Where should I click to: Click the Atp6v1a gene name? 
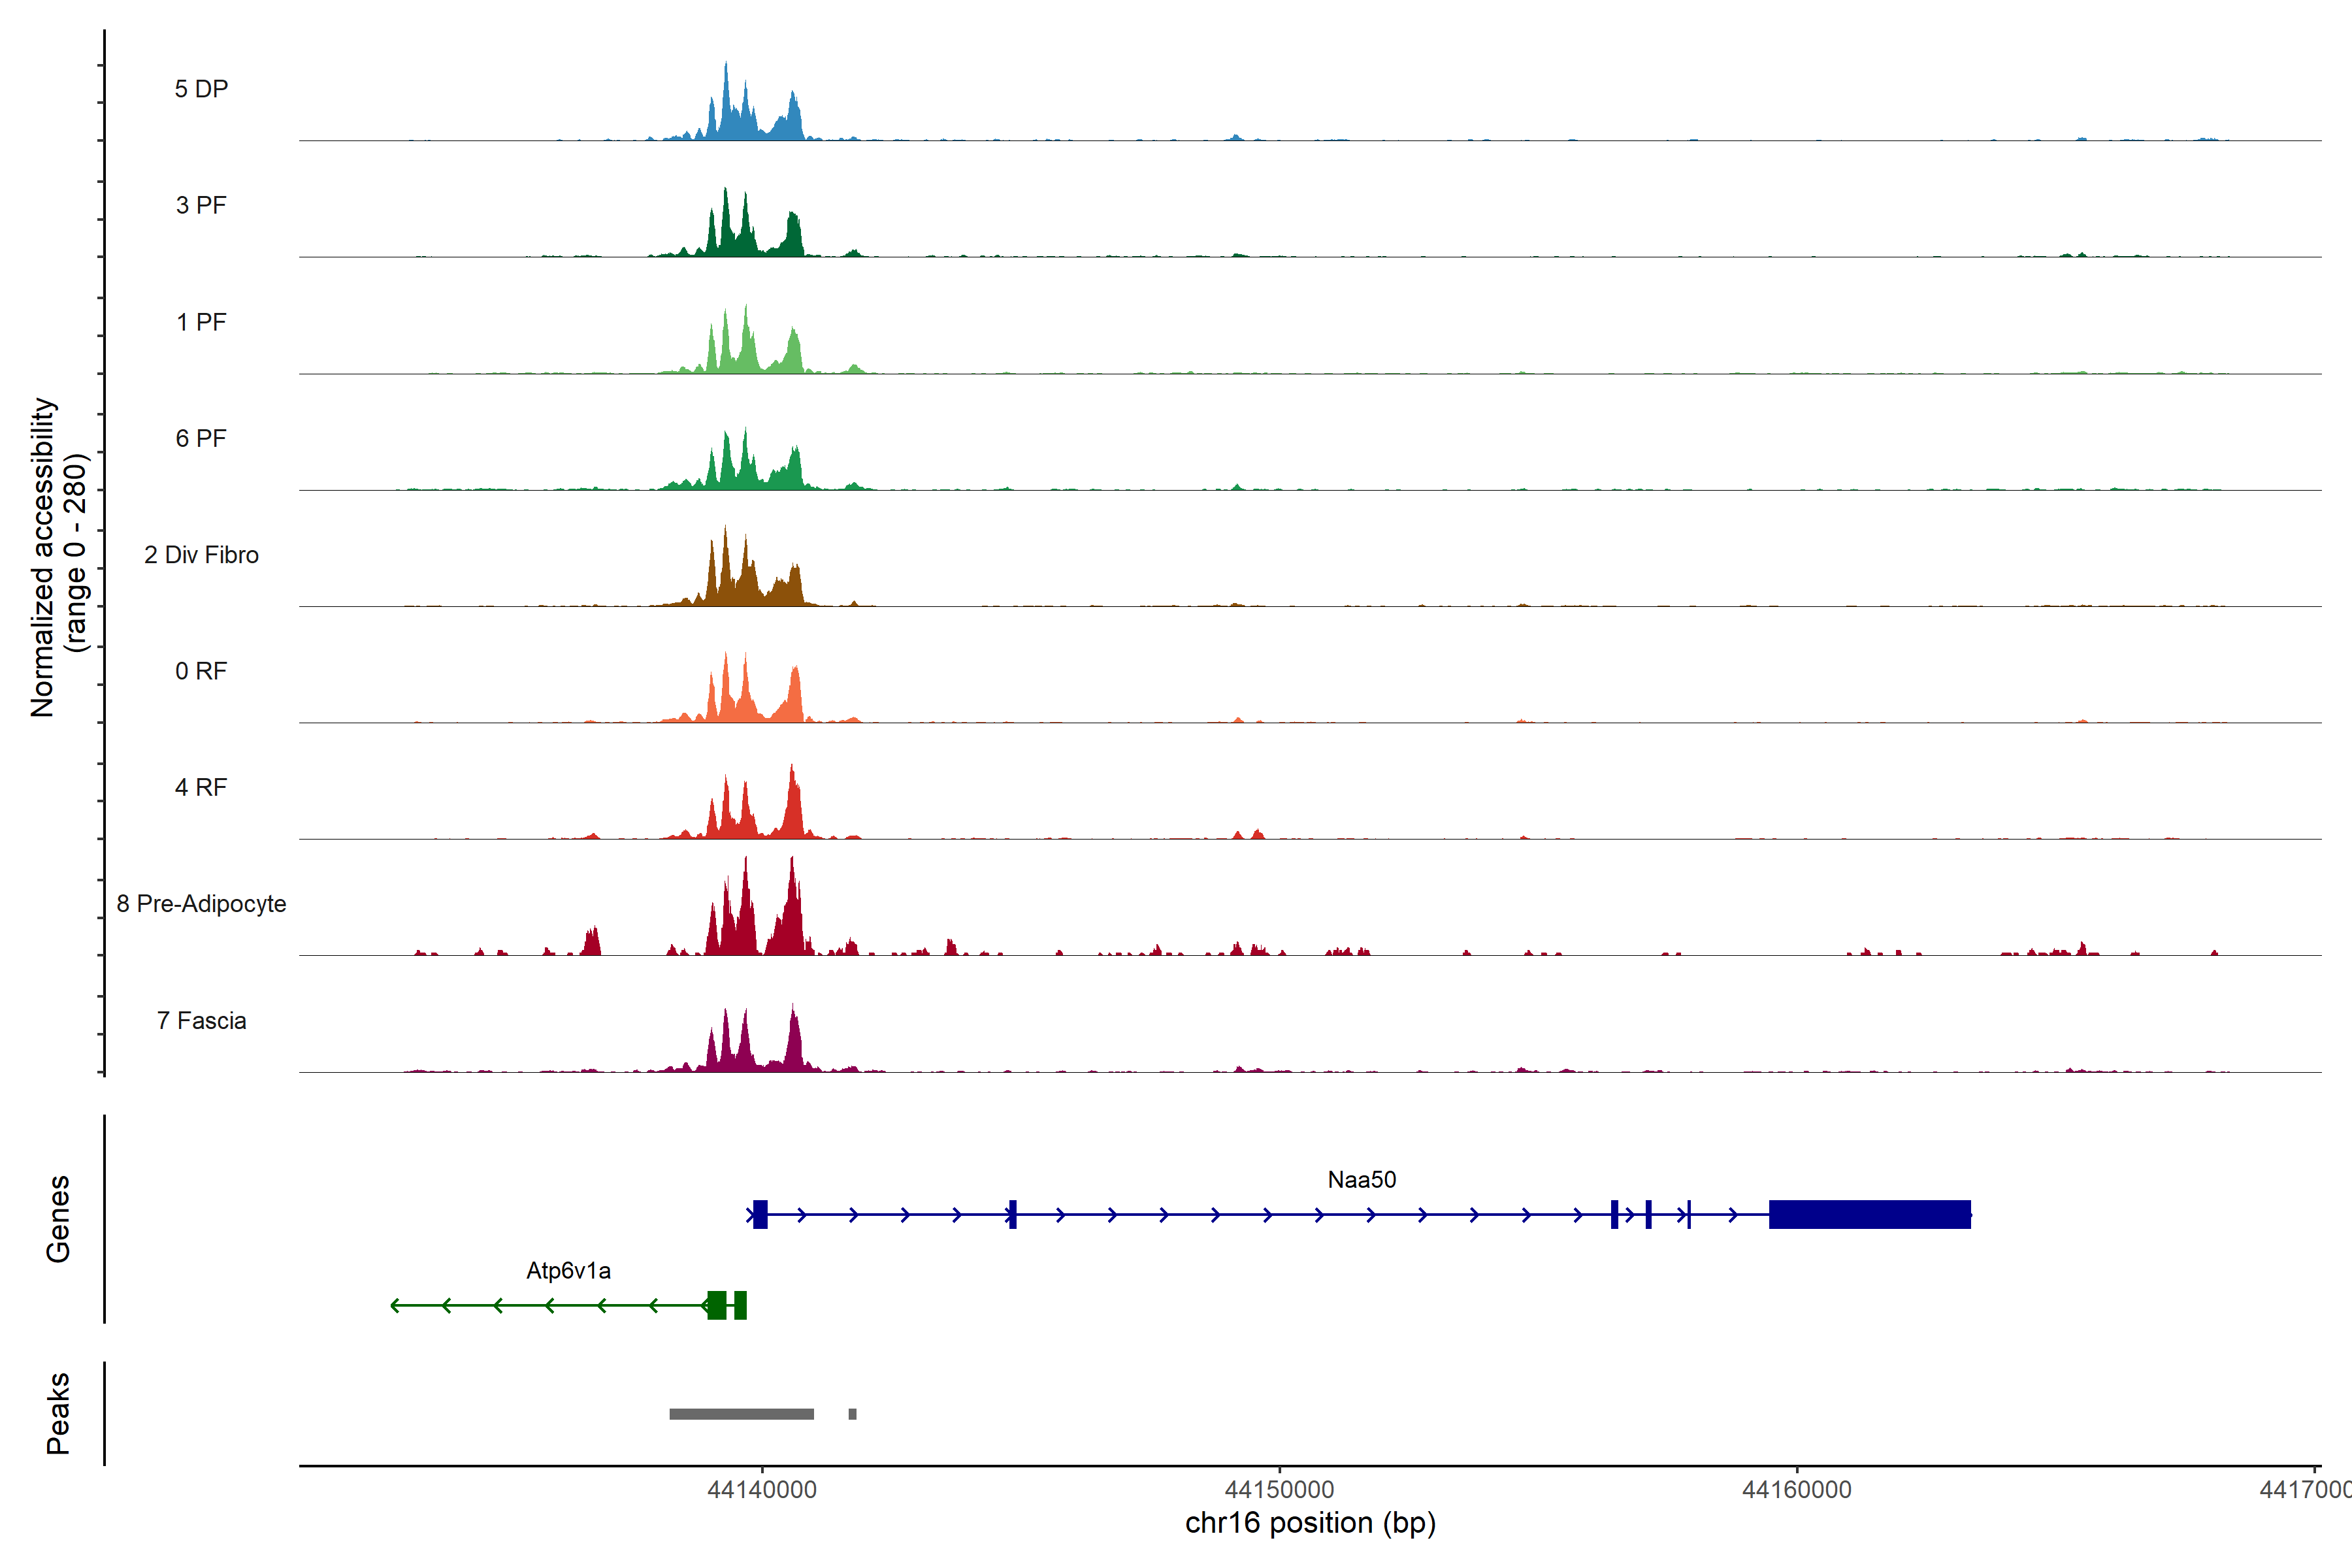point(568,1271)
